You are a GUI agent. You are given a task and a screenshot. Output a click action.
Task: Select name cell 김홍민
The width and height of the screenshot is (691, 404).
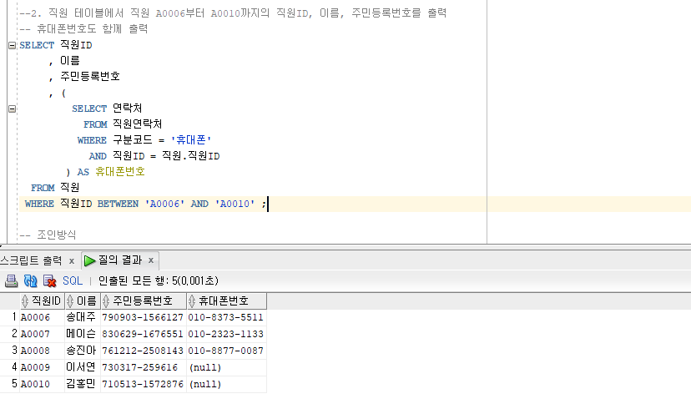81,384
